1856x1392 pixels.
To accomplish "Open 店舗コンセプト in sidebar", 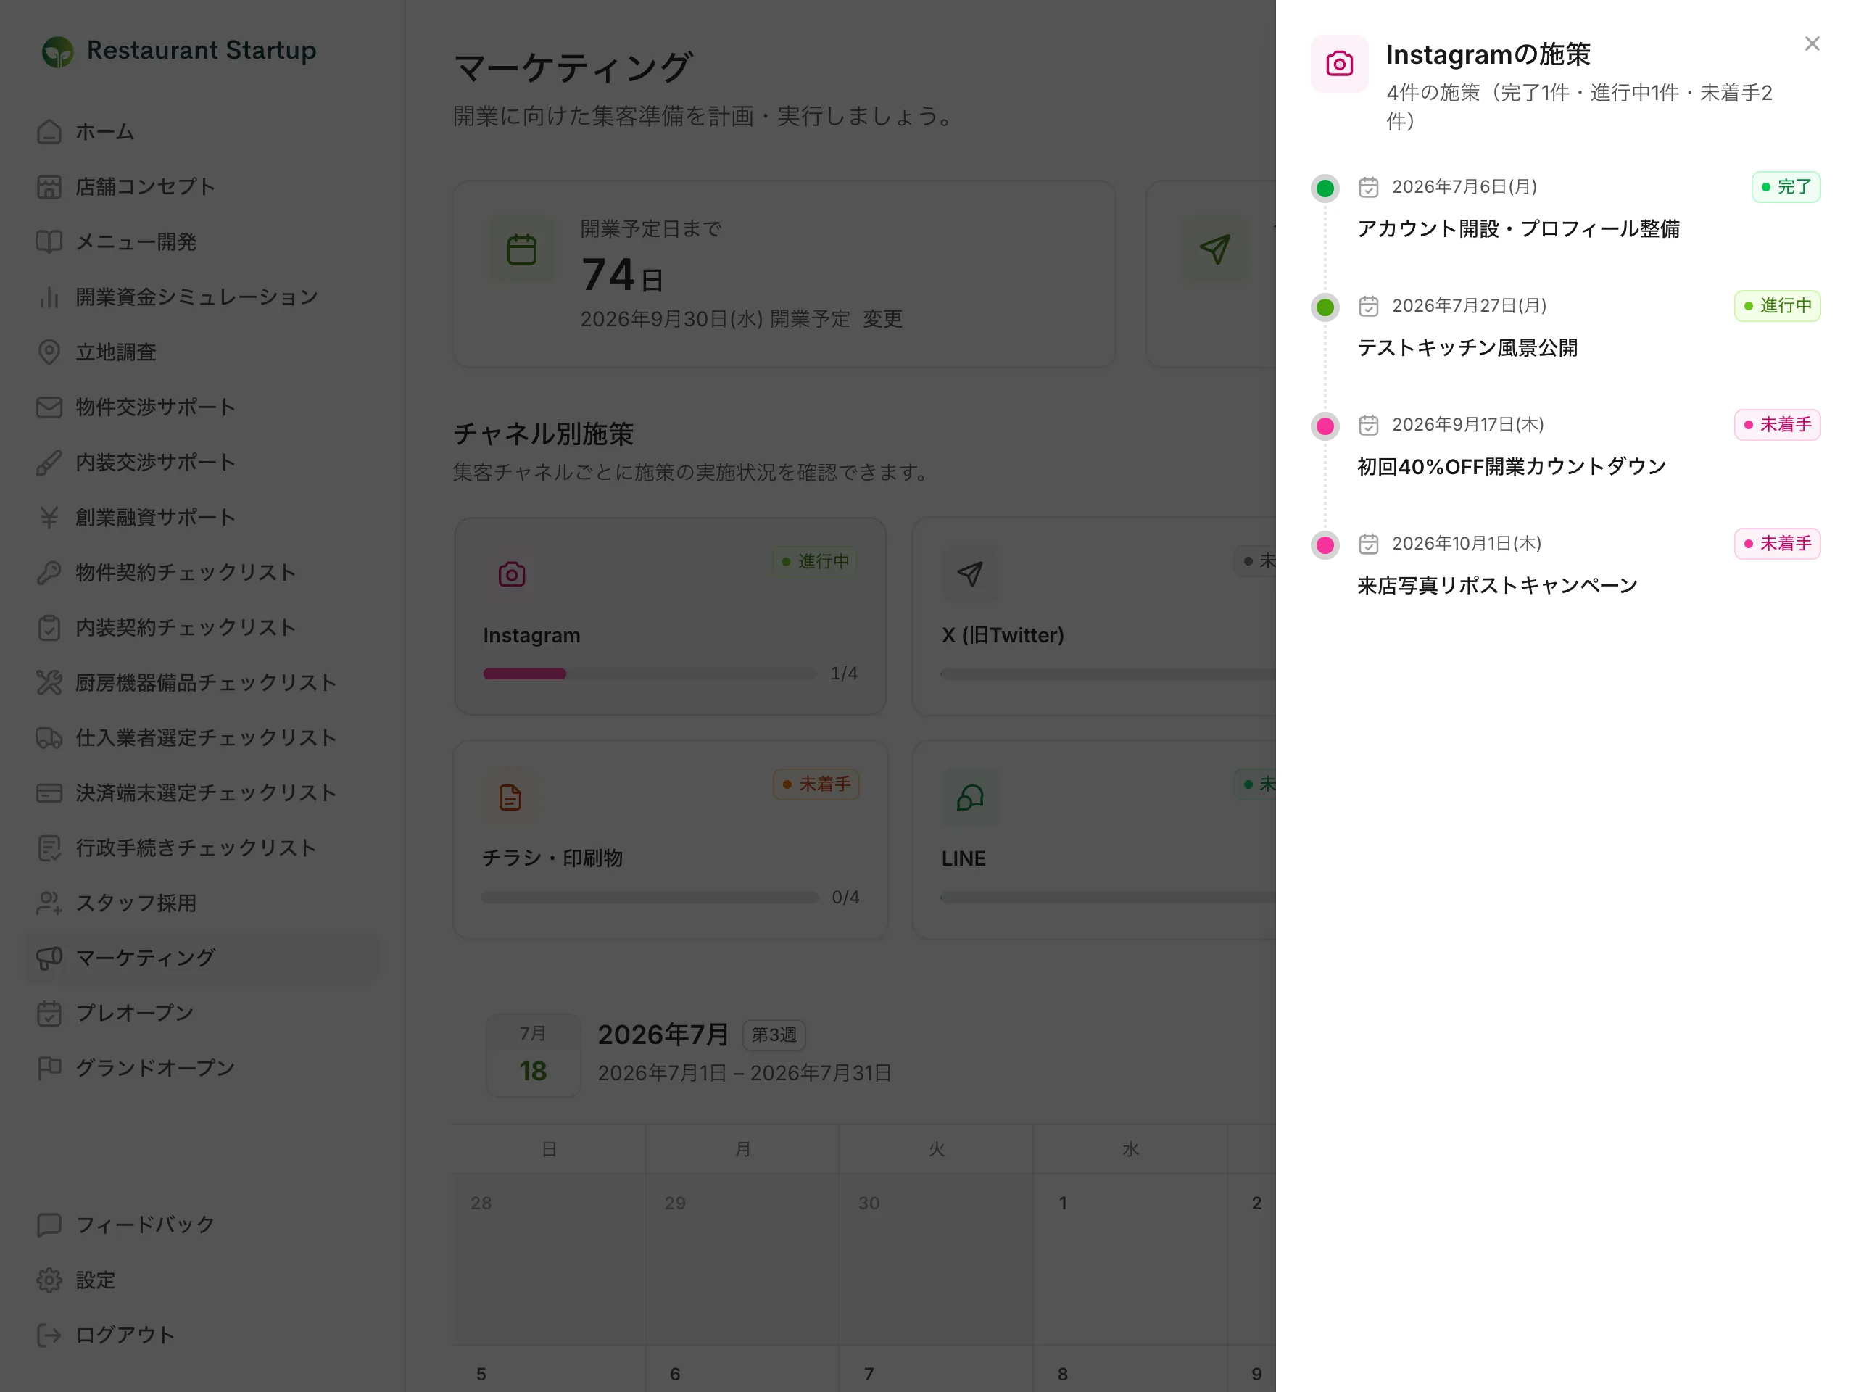I will pos(202,187).
